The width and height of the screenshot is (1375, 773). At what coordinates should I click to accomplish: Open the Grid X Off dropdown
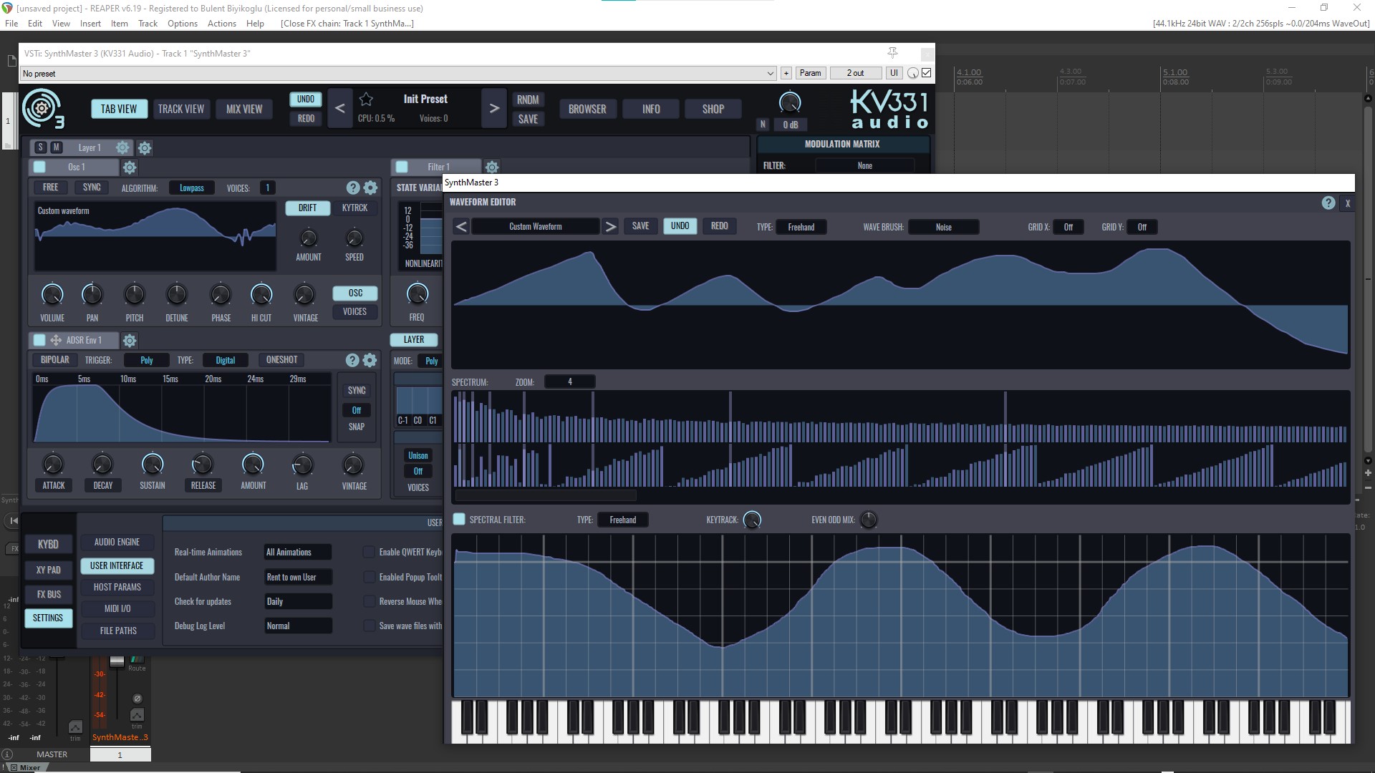1068,227
